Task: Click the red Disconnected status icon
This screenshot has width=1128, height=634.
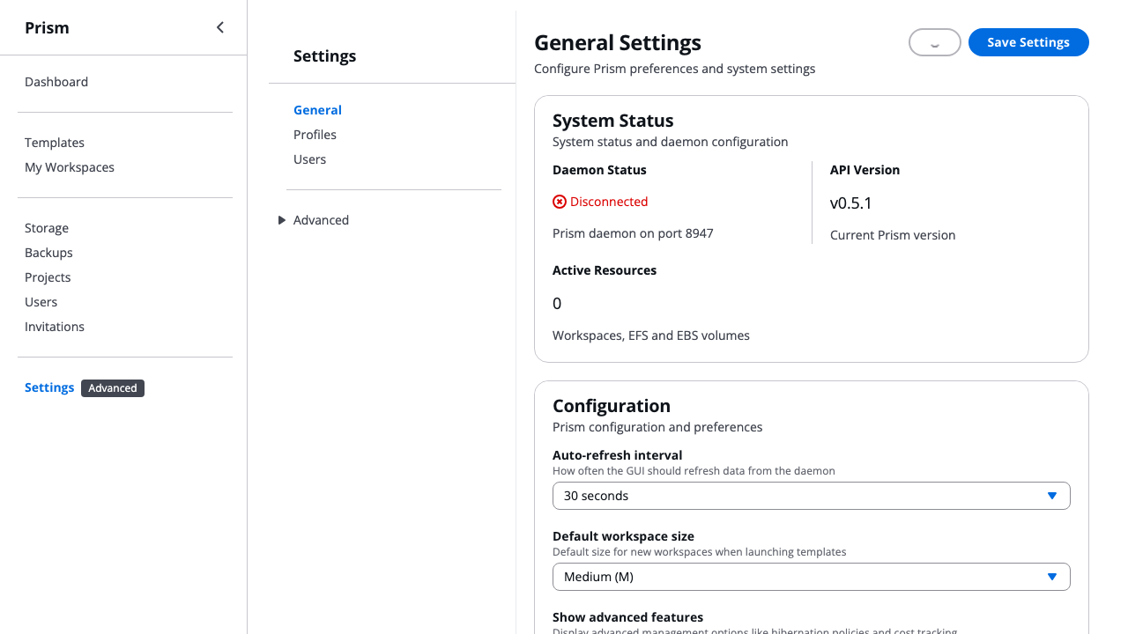Action: tap(560, 202)
